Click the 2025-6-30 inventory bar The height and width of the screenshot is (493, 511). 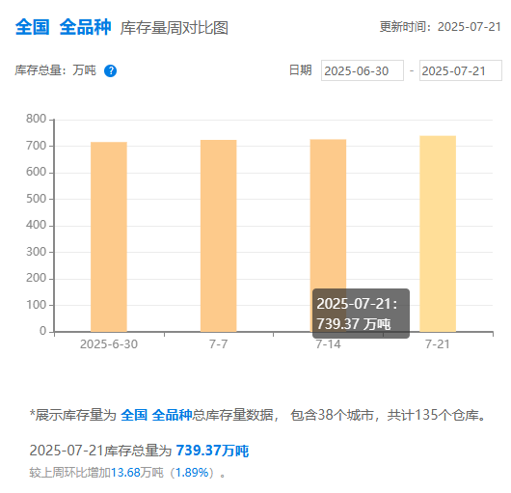(109, 236)
